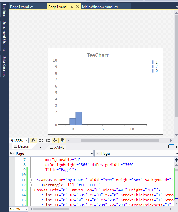This screenshot has width=178, height=212.
Task: Click the code editor split handle icon
Action: (x=176, y=160)
